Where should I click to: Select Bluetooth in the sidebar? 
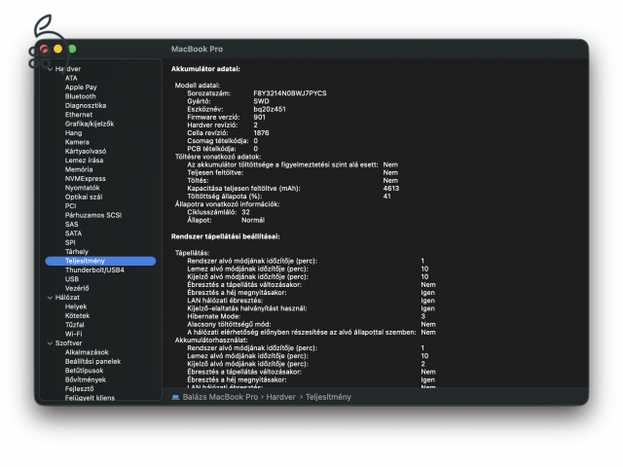(80, 96)
